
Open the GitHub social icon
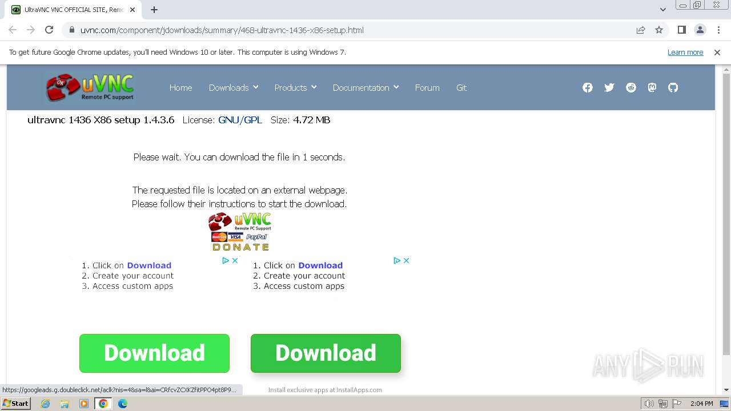coord(673,87)
